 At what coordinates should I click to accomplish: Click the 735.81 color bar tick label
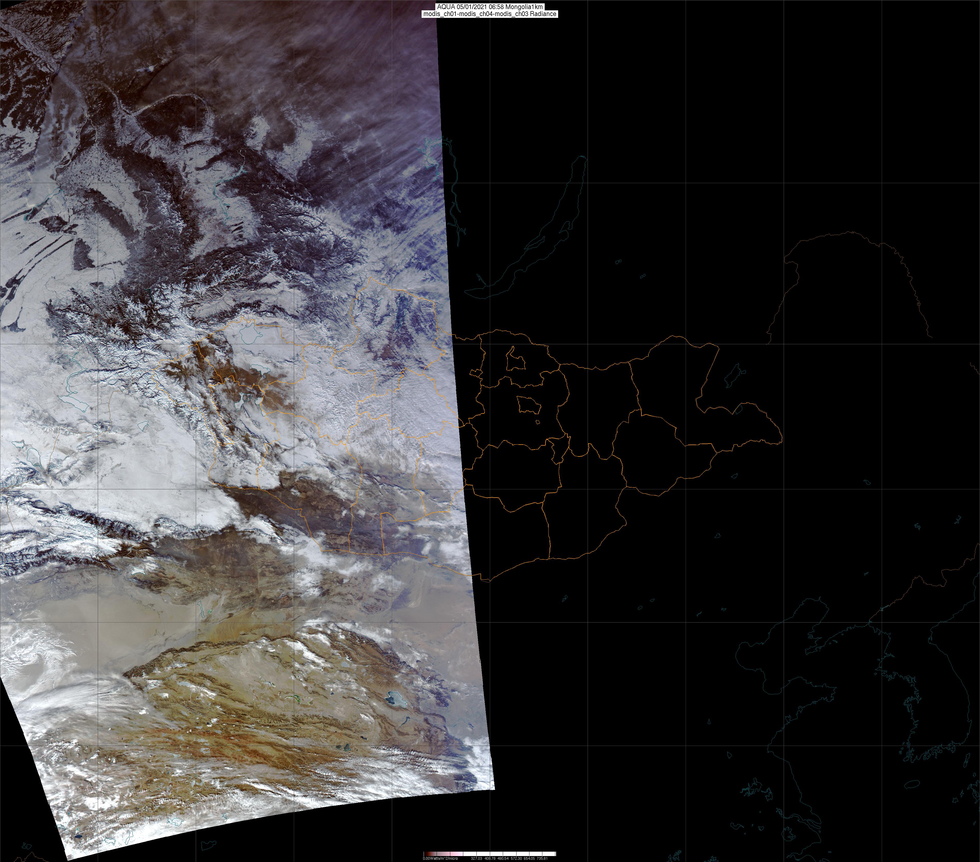(x=542, y=858)
